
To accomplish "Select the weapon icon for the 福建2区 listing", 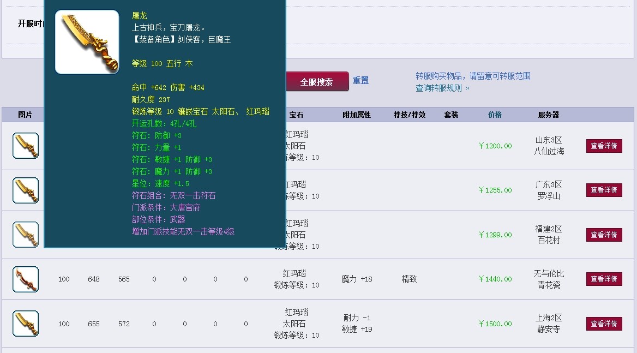I will click(26, 235).
